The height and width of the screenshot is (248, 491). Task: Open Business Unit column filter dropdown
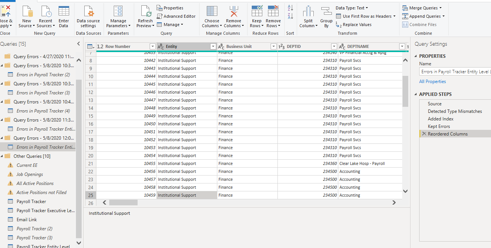pos(274,46)
